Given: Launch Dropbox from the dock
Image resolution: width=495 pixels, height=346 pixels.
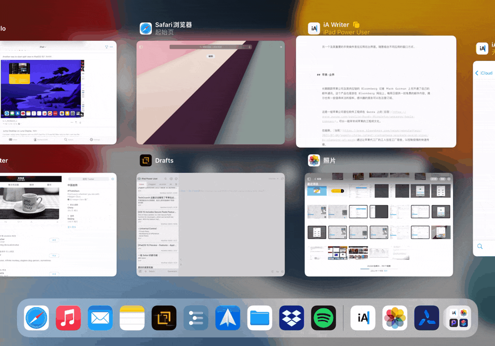Looking at the screenshot, I should coord(291,318).
